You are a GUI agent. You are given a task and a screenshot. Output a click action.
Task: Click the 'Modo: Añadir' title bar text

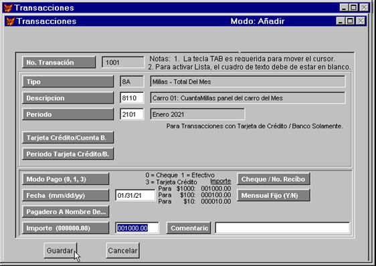click(x=258, y=21)
